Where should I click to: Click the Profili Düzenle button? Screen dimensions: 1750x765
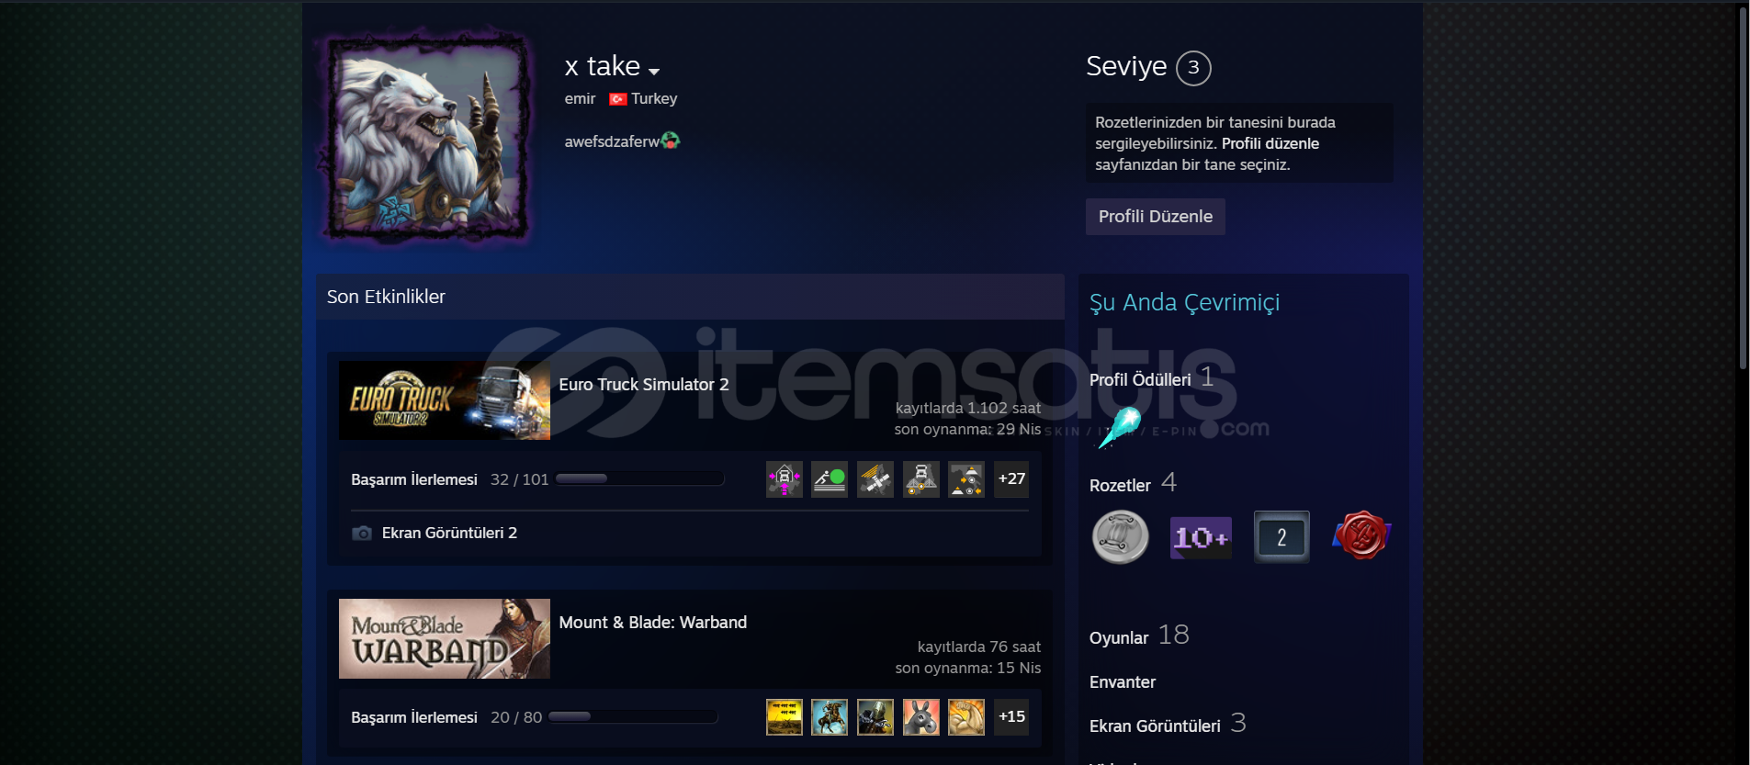click(1156, 217)
